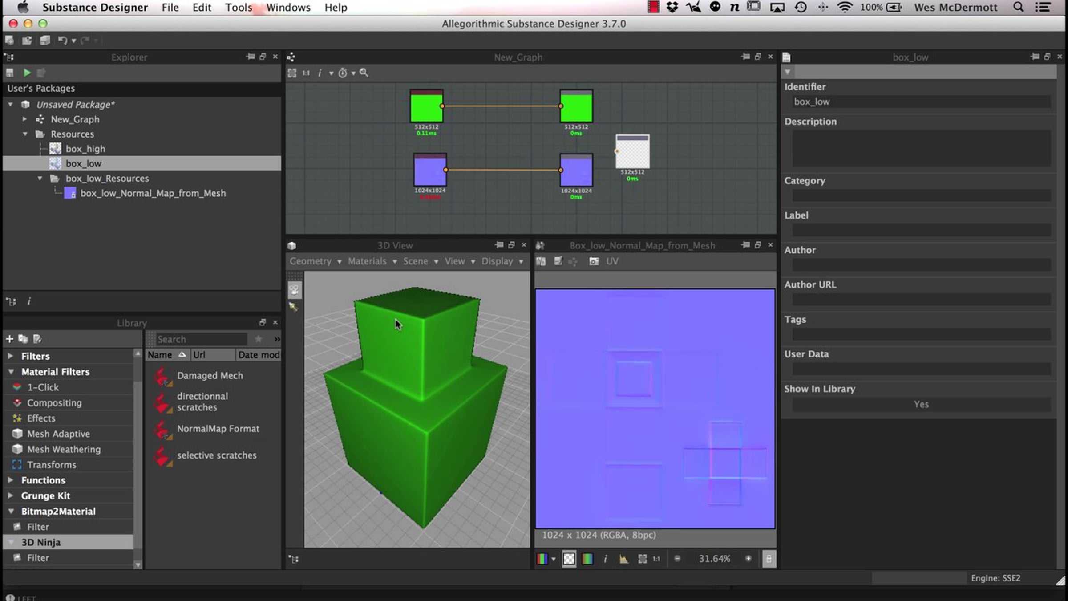Click the info icon at Explorer panel bottom
This screenshot has width=1068, height=601.
[29, 301]
